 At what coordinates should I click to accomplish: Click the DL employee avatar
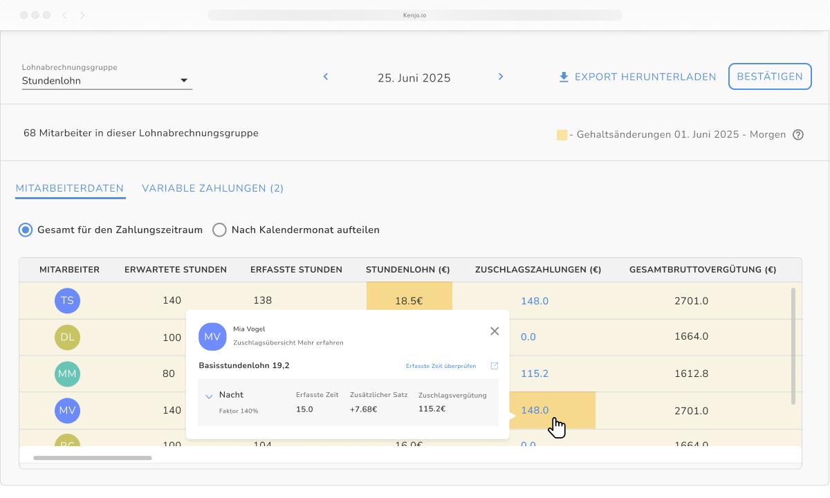(x=68, y=337)
